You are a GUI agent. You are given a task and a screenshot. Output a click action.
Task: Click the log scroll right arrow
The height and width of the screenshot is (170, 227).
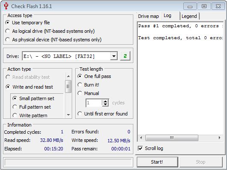220,138
